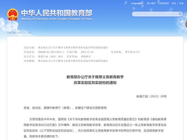
Task: Click the 内容概述 summary value text
Action: click(73, 61)
